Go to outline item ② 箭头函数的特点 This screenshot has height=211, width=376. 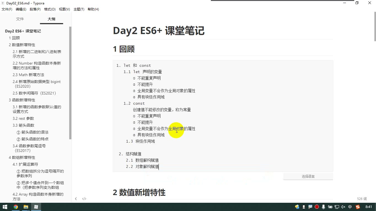[33, 139]
